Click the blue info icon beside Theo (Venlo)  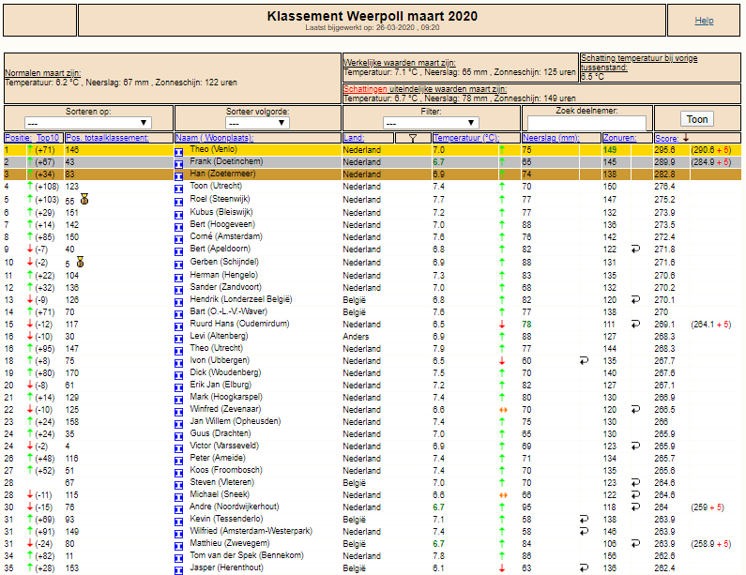(179, 150)
